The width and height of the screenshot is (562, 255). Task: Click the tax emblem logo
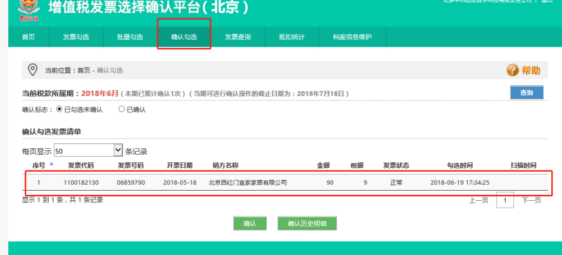(x=29, y=11)
